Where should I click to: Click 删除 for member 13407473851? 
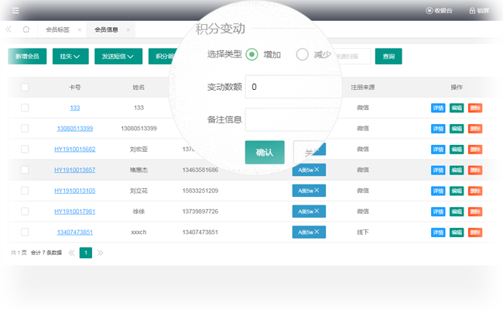pyautogui.click(x=474, y=232)
